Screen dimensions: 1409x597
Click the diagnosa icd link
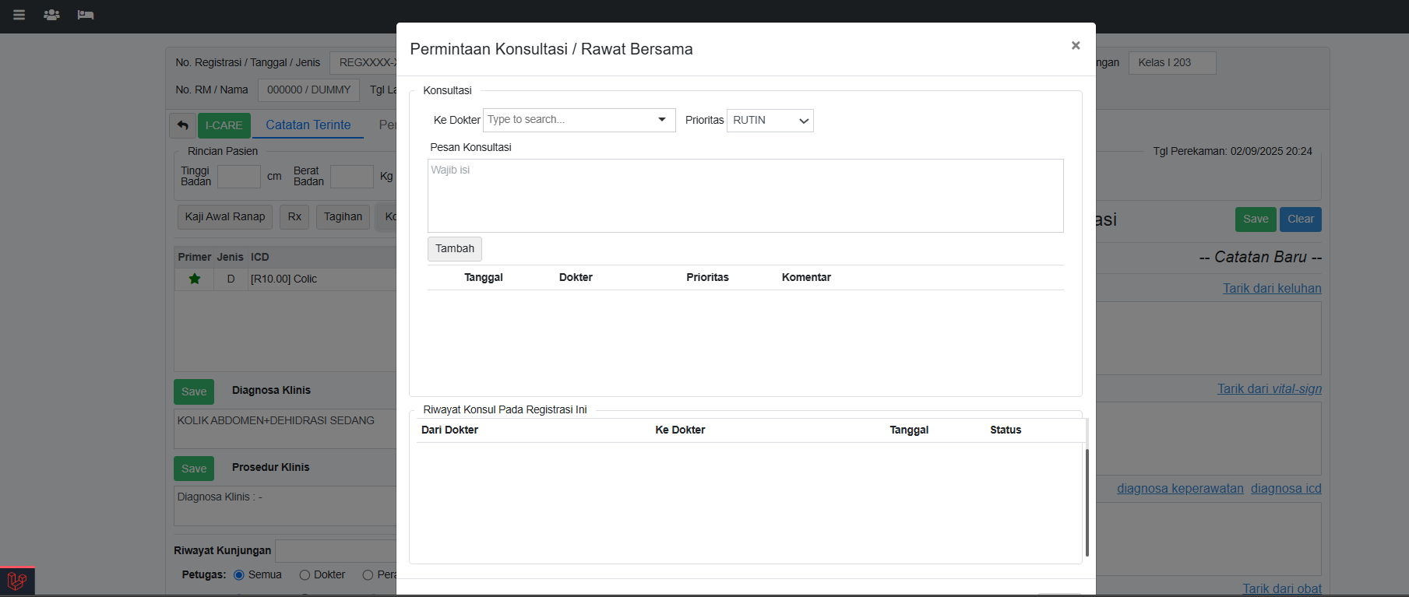[1286, 489]
